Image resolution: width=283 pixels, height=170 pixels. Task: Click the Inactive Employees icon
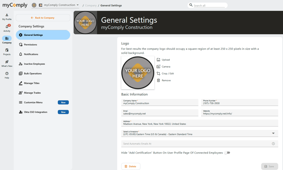pos(21,64)
